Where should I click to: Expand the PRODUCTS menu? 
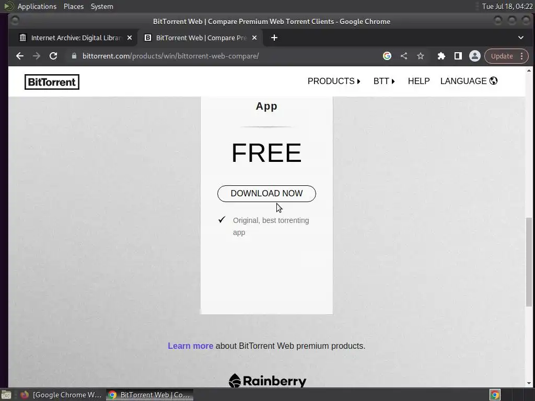coord(334,81)
